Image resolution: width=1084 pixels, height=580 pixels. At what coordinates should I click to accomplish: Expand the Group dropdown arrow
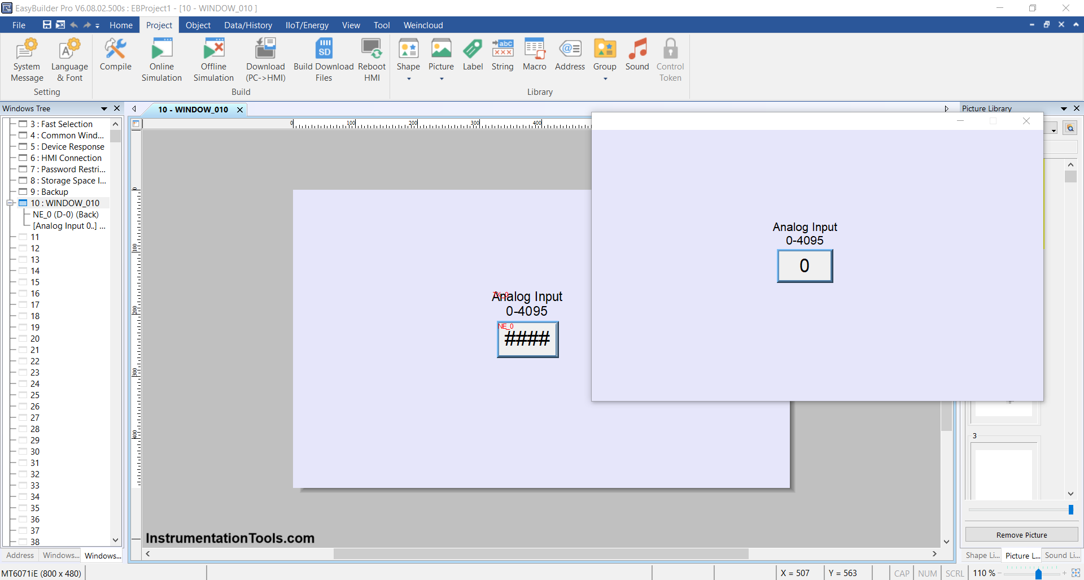(x=605, y=79)
